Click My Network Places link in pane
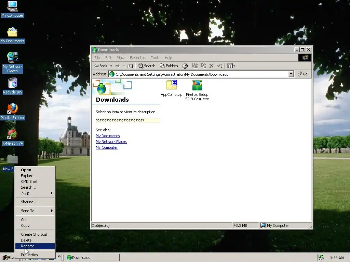 pyautogui.click(x=111, y=142)
